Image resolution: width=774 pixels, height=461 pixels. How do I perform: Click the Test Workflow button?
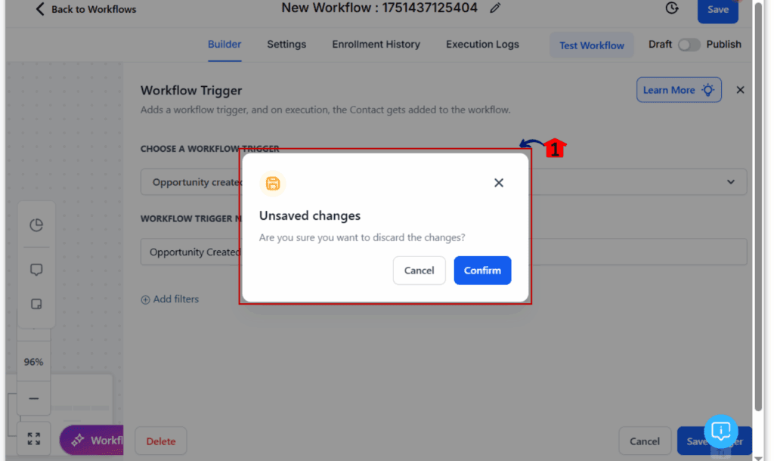[x=591, y=45]
